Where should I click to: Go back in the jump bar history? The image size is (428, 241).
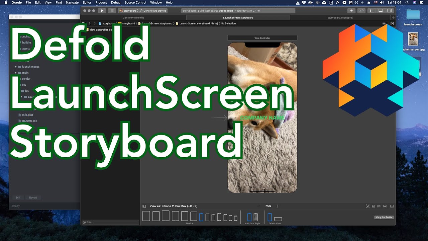tap(90, 23)
